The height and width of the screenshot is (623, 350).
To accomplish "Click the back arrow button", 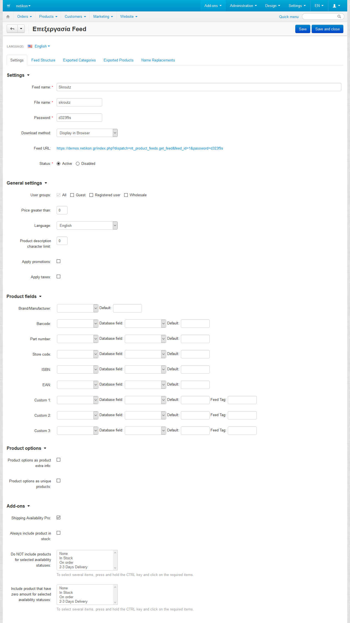I will click(x=12, y=29).
